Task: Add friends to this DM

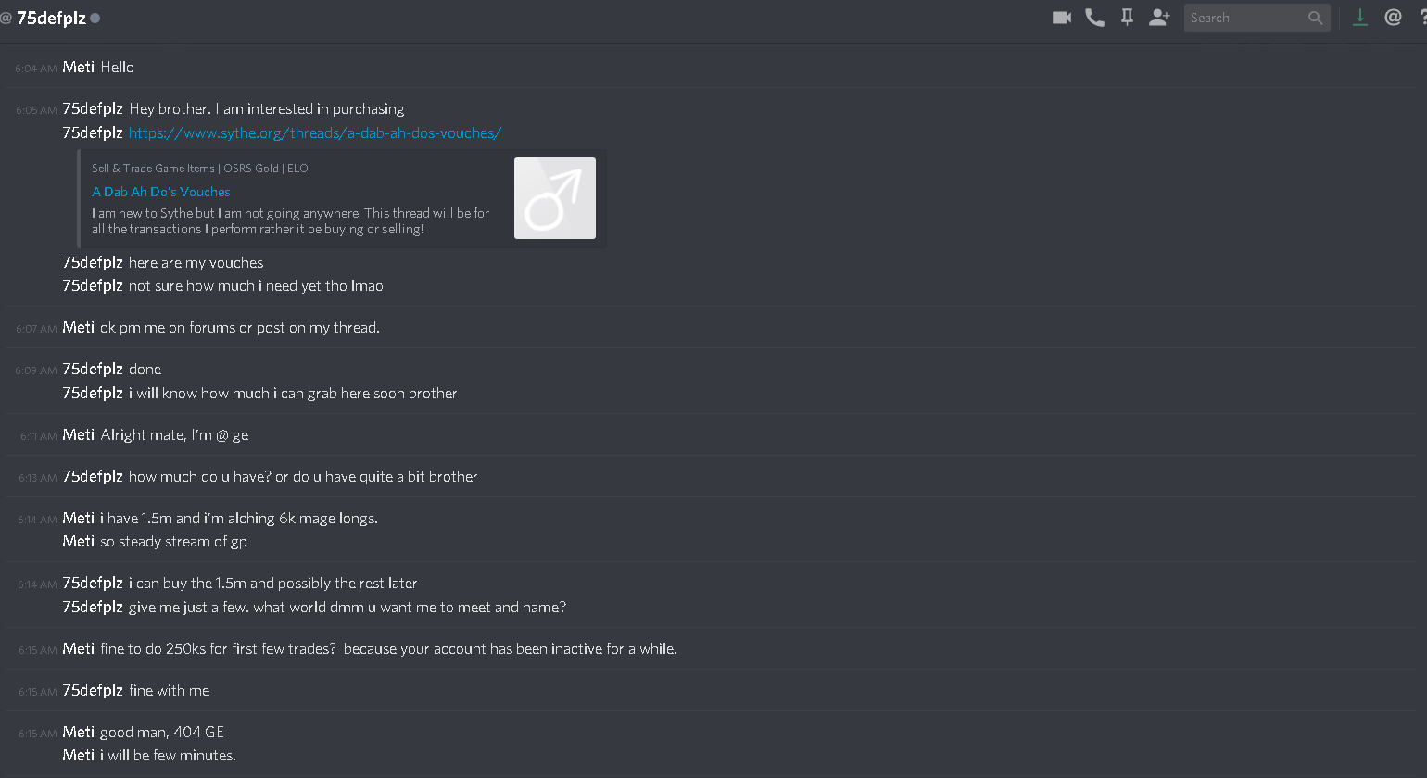Action: click(x=1159, y=18)
